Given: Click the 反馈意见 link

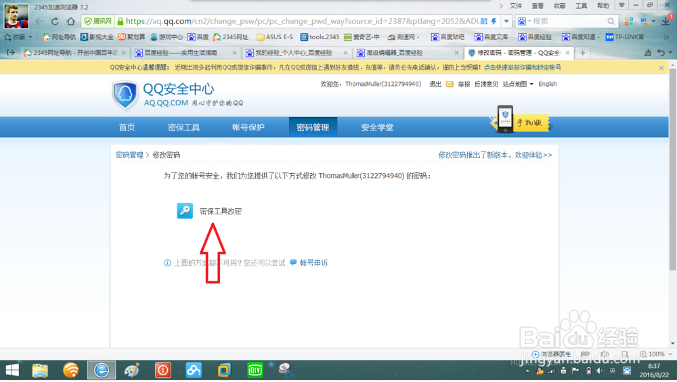Looking at the screenshot, I should pos(486,84).
